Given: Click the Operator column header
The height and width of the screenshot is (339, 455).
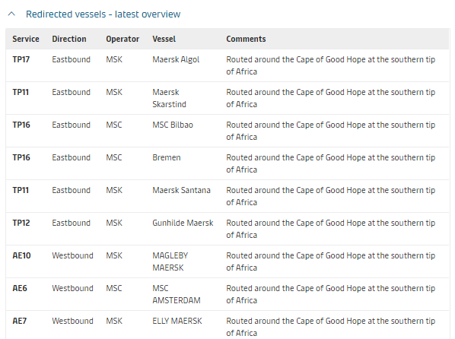Looking at the screenshot, I should pyautogui.click(x=123, y=39).
